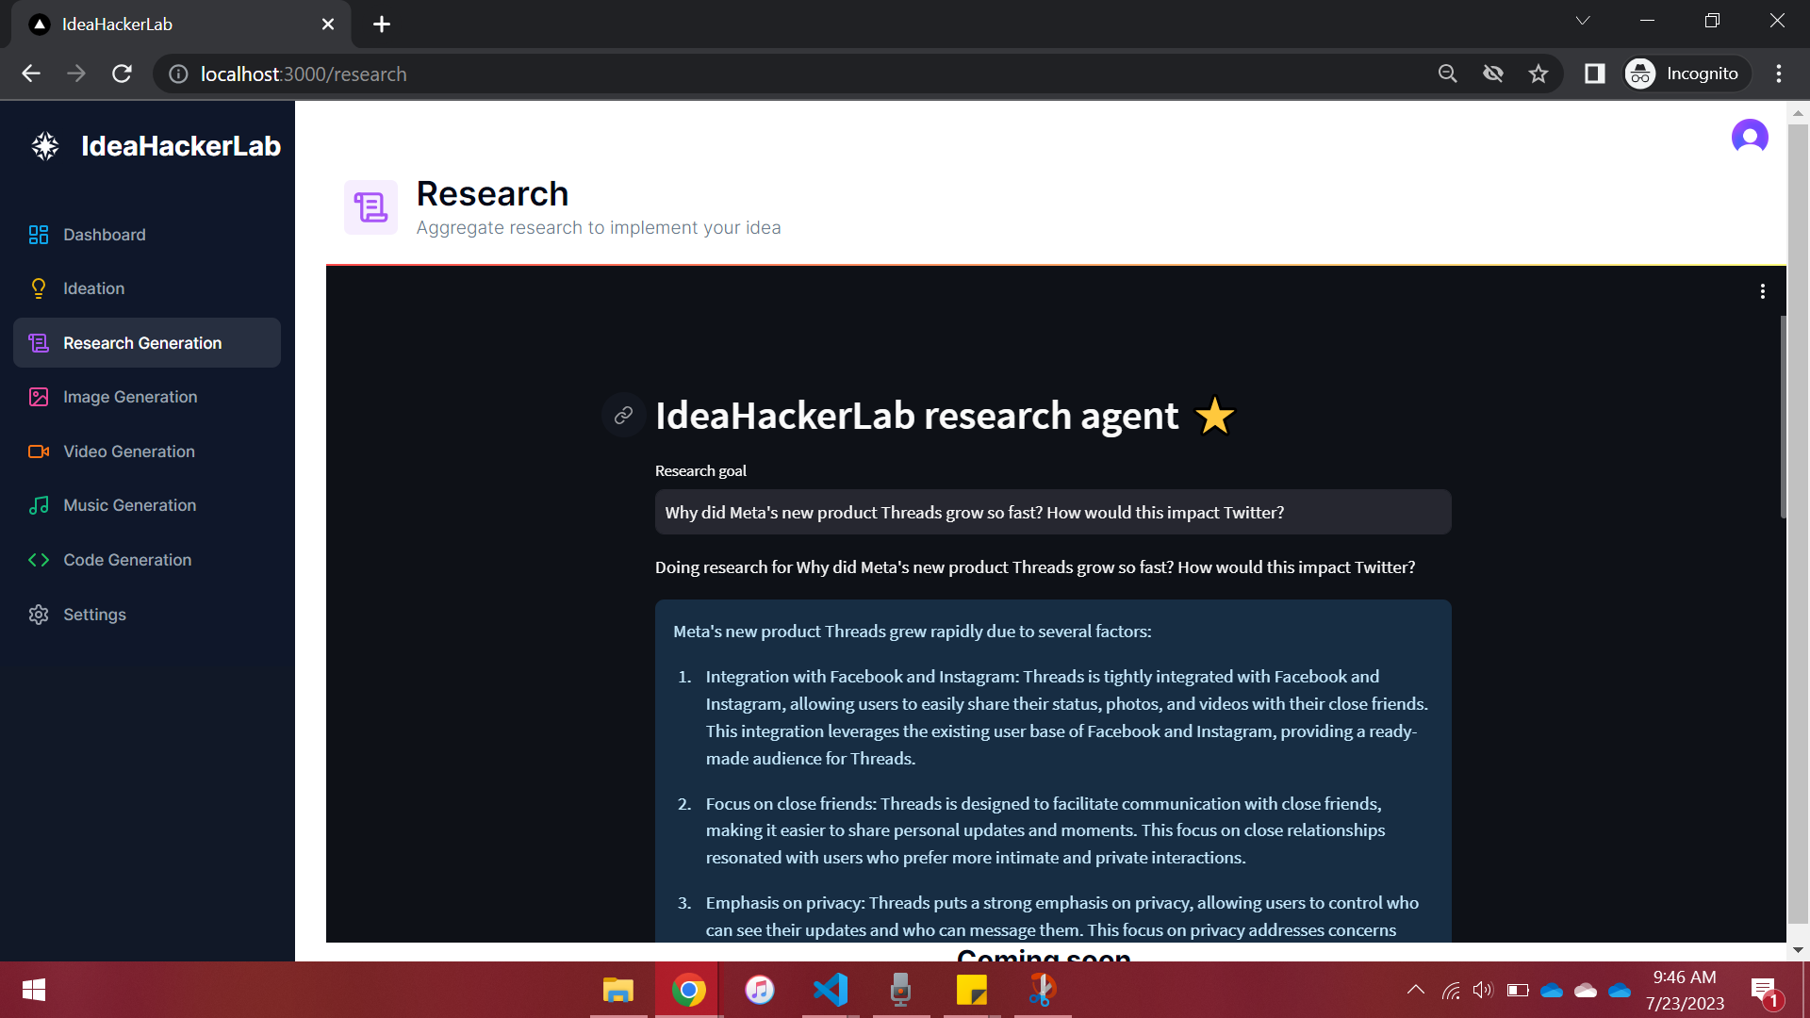
Task: Select Research Generation in sidebar
Action: click(x=142, y=343)
